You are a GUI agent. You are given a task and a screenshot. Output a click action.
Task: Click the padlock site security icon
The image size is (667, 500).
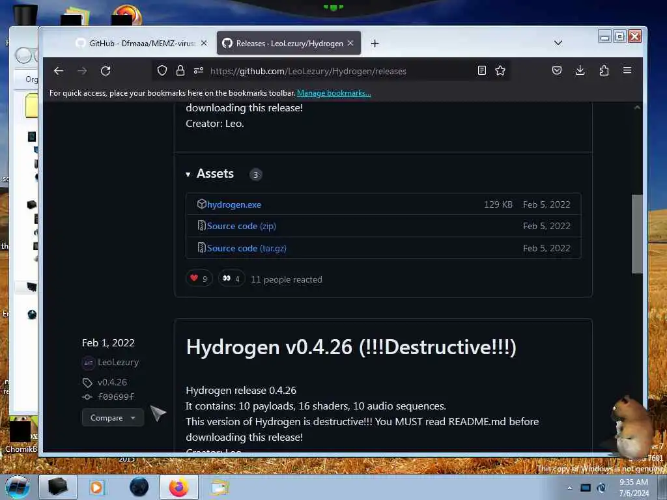point(180,70)
